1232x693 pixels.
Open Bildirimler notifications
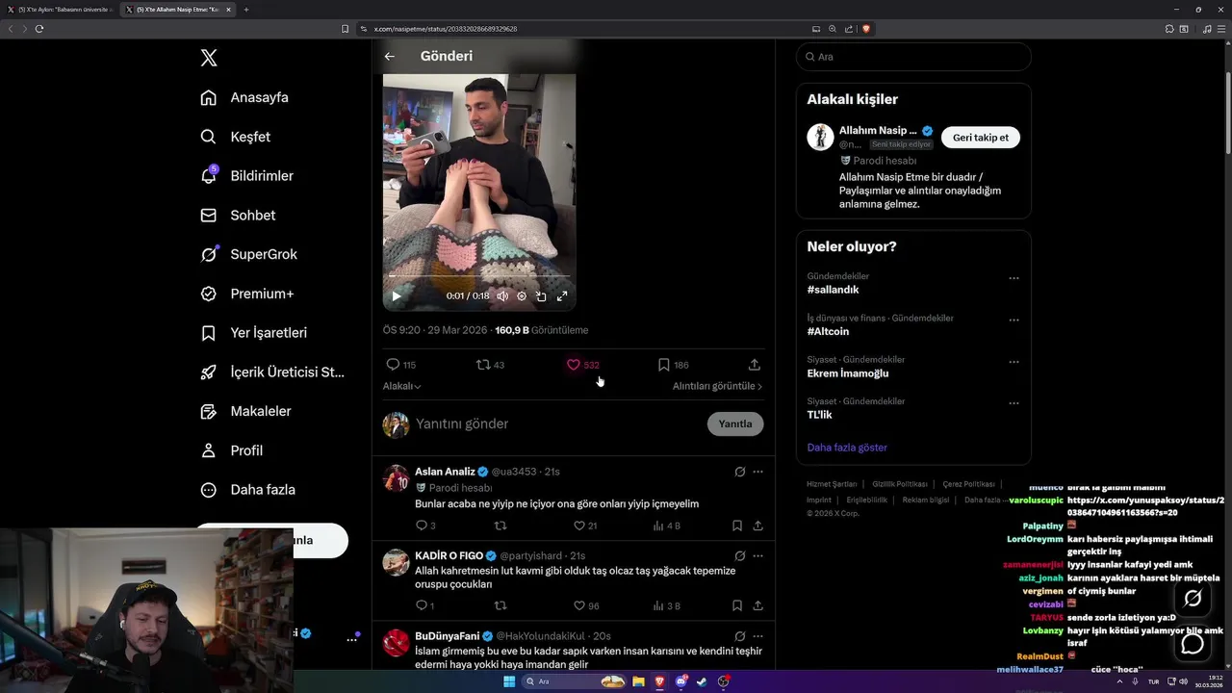click(x=246, y=176)
